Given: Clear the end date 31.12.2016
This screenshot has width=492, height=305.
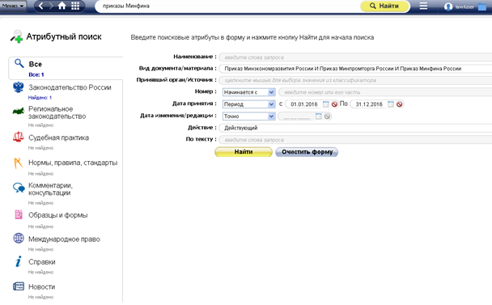Looking at the screenshot, I should (x=399, y=104).
